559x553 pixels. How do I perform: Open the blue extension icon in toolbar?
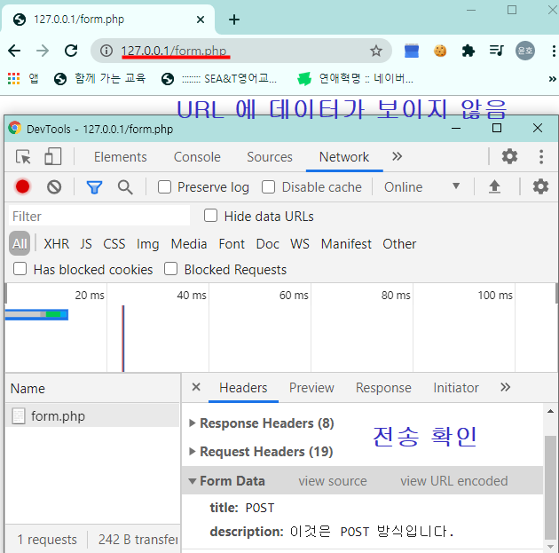412,51
